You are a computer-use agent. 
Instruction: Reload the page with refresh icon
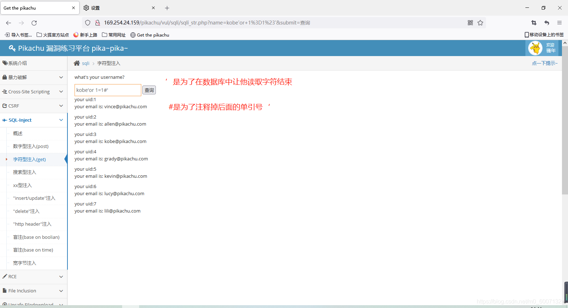[34, 23]
